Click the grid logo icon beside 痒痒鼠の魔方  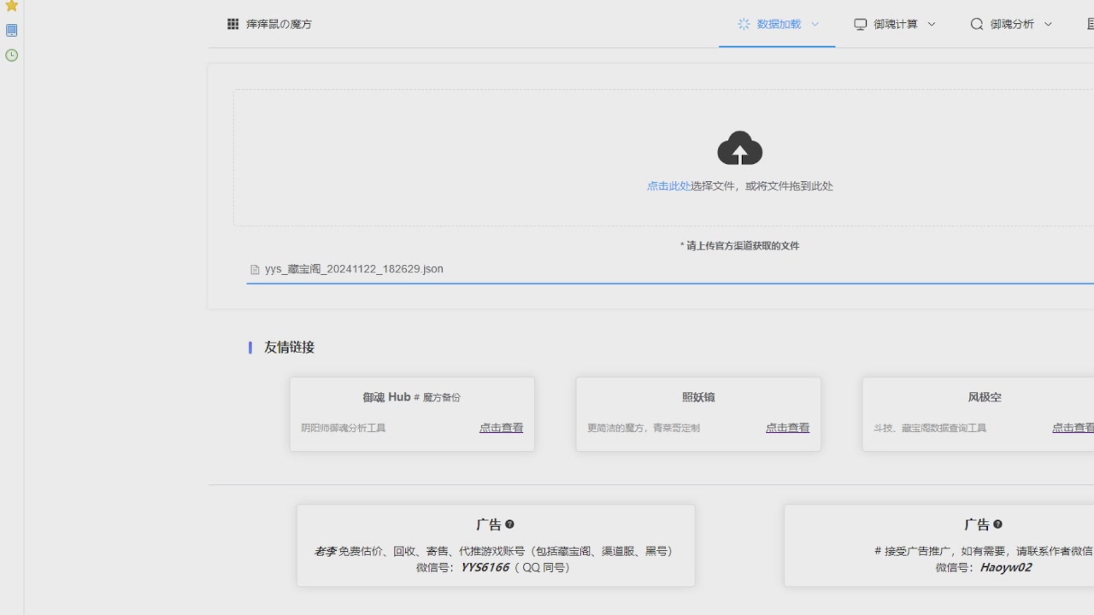coord(232,24)
